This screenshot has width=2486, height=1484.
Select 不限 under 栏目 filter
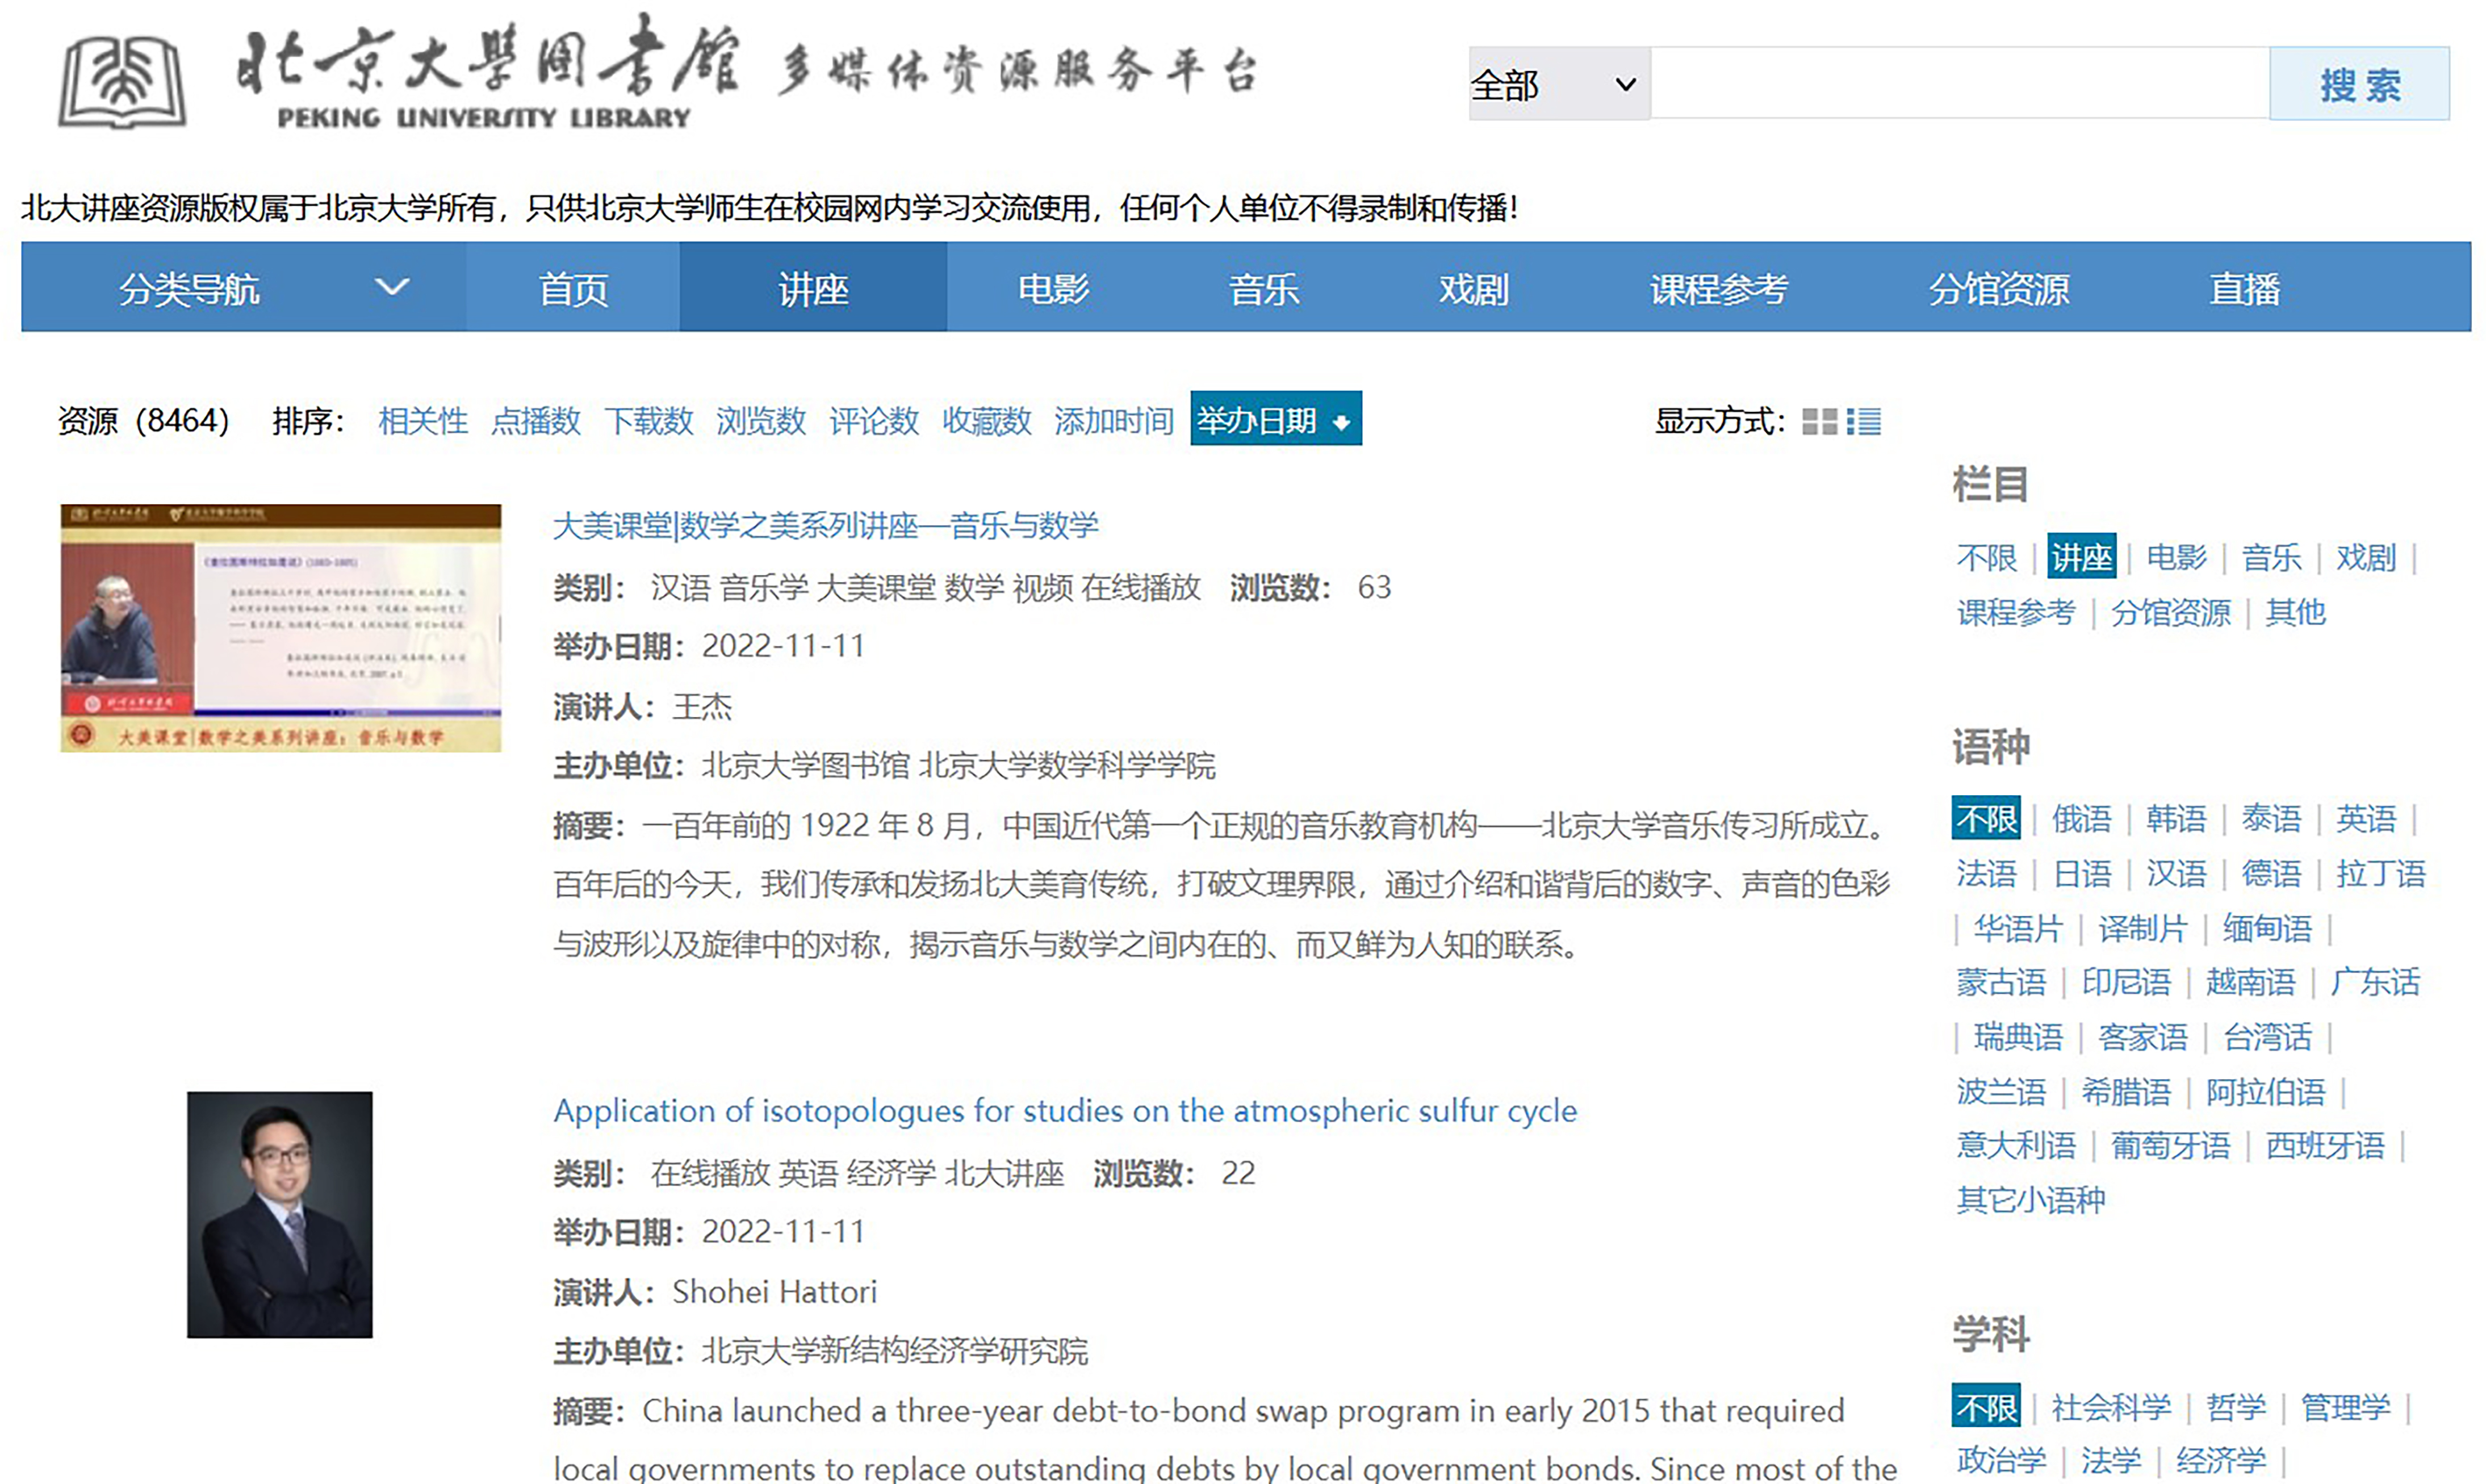coord(1986,557)
